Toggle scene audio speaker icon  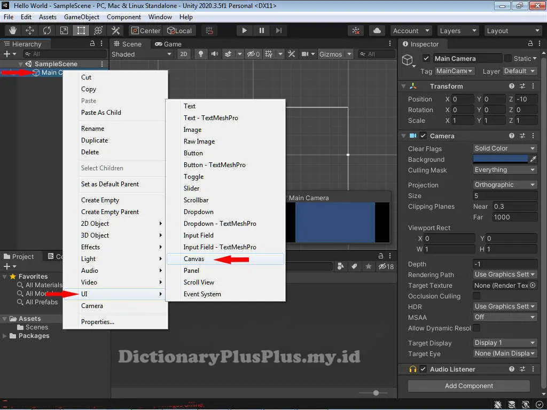point(214,54)
